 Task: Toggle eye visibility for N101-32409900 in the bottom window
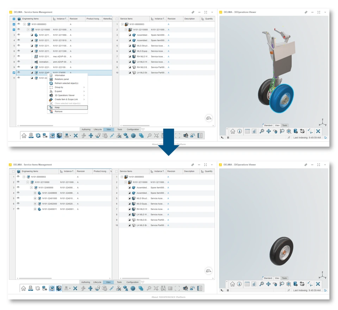tap(18, 193)
